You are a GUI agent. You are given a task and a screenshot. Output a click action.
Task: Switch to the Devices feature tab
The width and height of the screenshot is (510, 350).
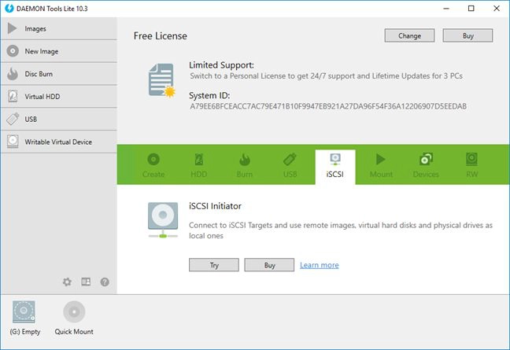426,166
